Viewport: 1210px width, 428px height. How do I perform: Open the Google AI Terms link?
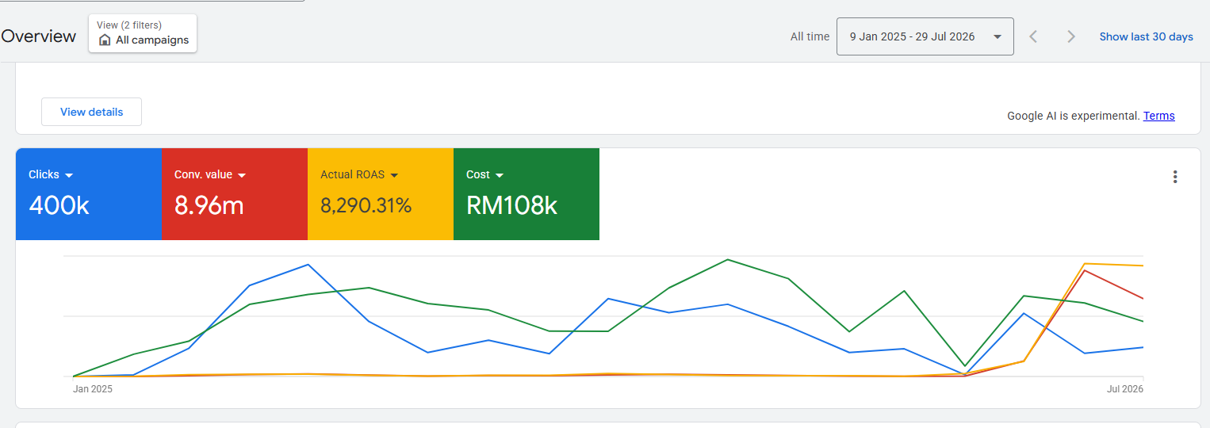[x=1158, y=116]
